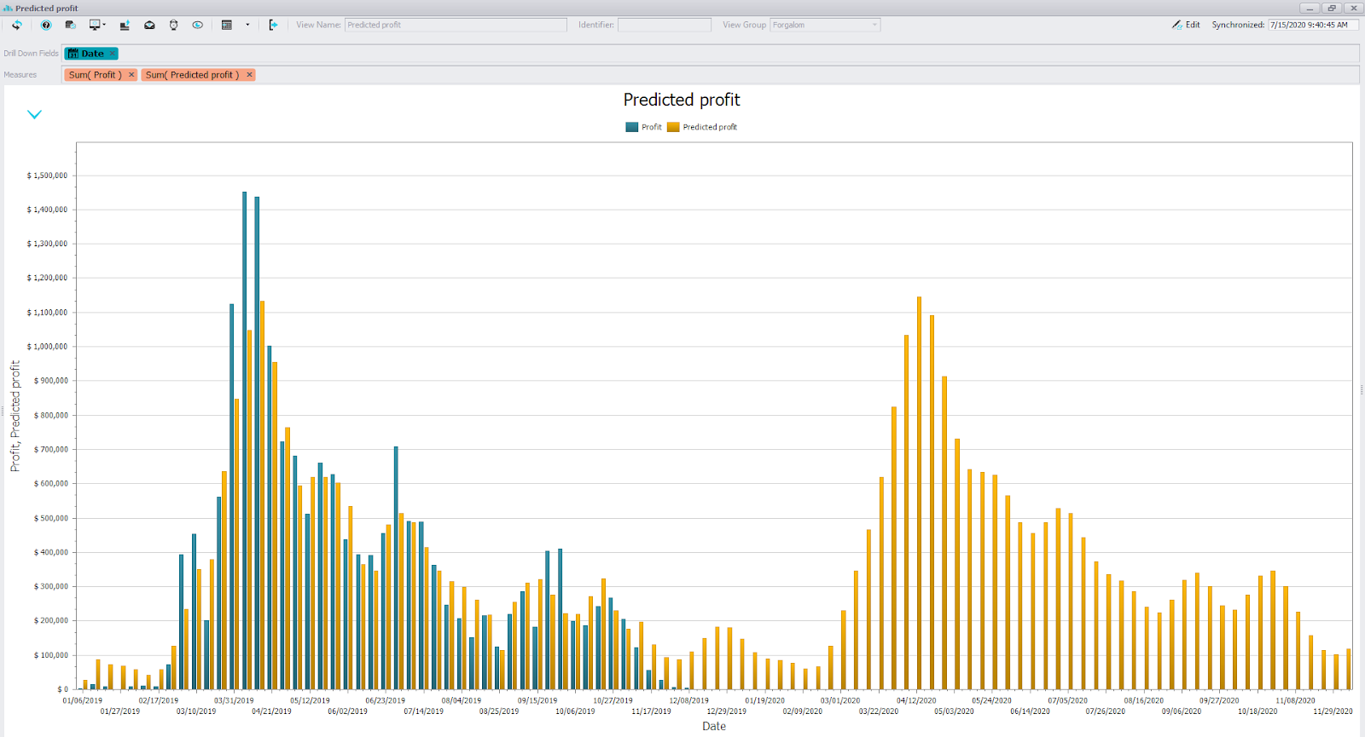Click the database settings toolbar icon
This screenshot has width=1365, height=737.
click(71, 25)
